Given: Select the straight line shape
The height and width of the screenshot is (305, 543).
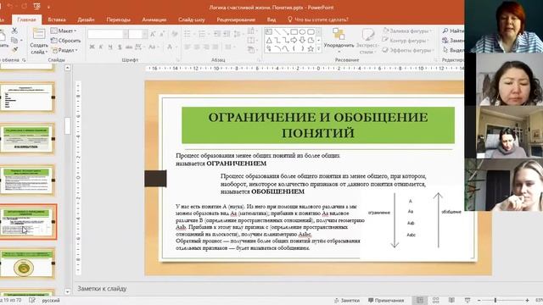Looking at the screenshot, I should point(277,32).
